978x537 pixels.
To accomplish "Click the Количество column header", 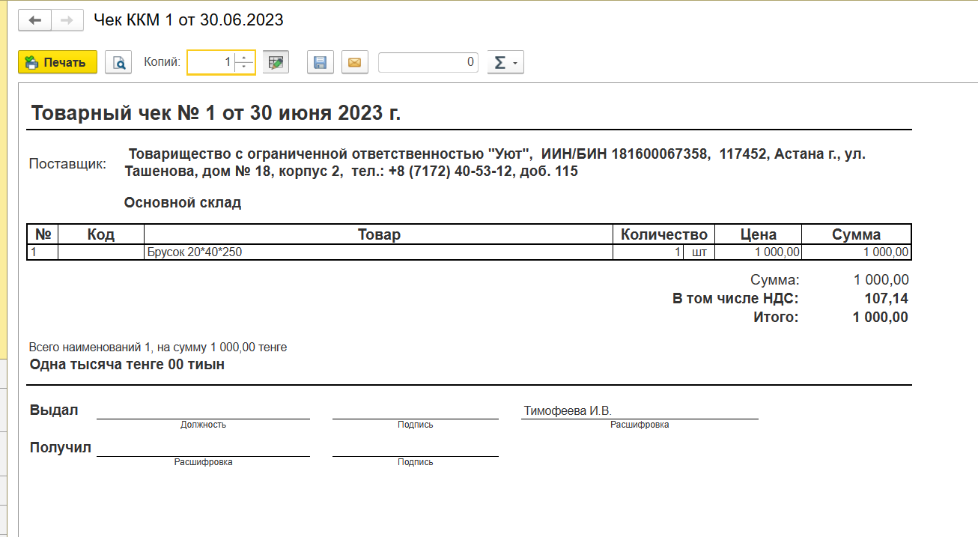I will point(663,234).
